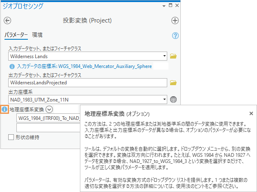Viewport: 257px width, 192px height.
Task: Enable the 形状の維持 checkbox
Action: (11, 138)
